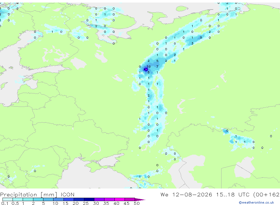Pick the 10–15 mm legend swatch

point(59,199)
